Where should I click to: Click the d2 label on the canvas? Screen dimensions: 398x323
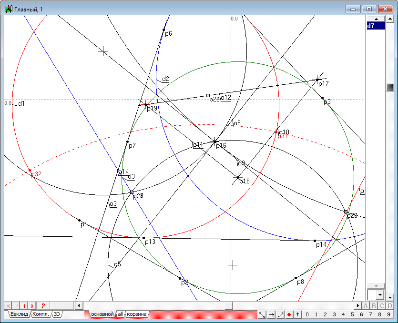click(x=165, y=79)
